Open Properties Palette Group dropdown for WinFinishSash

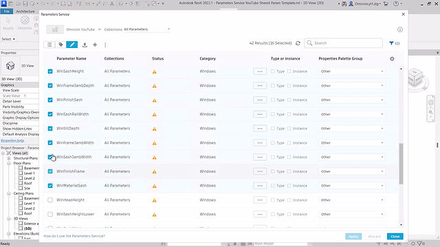pyautogui.click(x=351, y=100)
